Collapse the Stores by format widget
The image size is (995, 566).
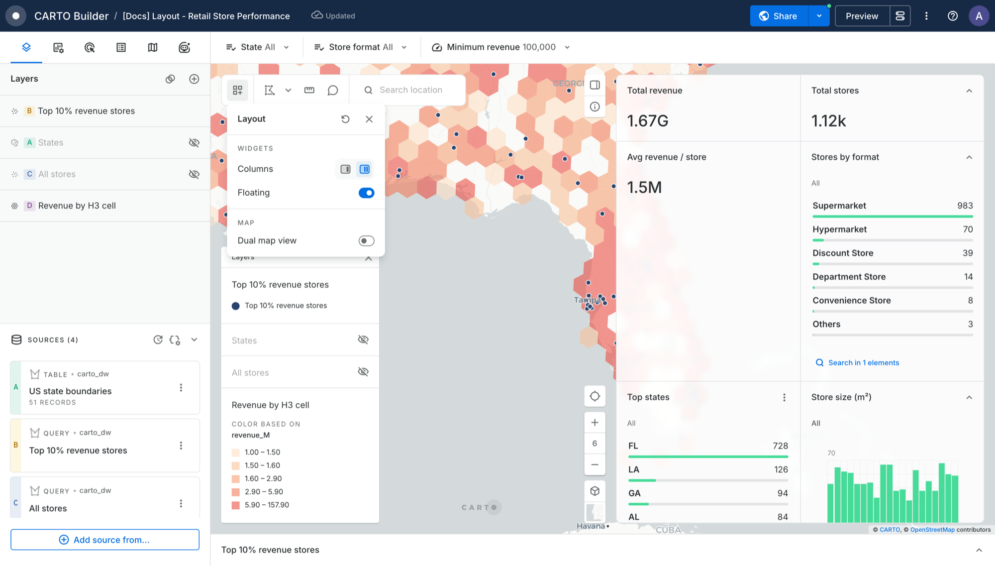click(969, 157)
